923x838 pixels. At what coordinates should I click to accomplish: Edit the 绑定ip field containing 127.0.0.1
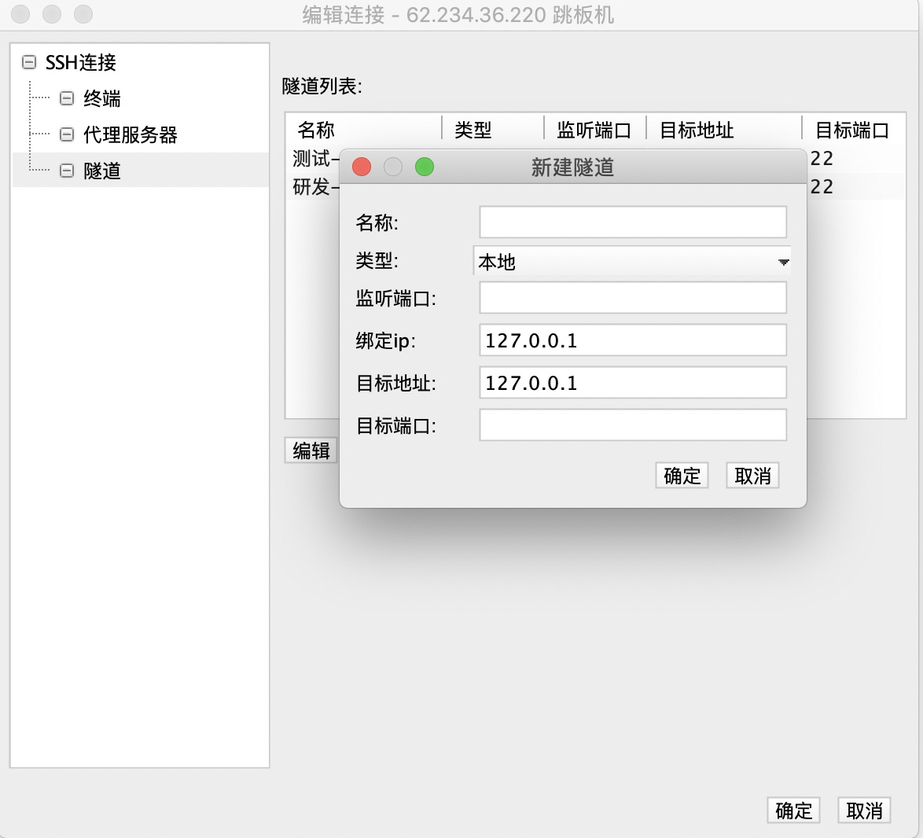632,340
